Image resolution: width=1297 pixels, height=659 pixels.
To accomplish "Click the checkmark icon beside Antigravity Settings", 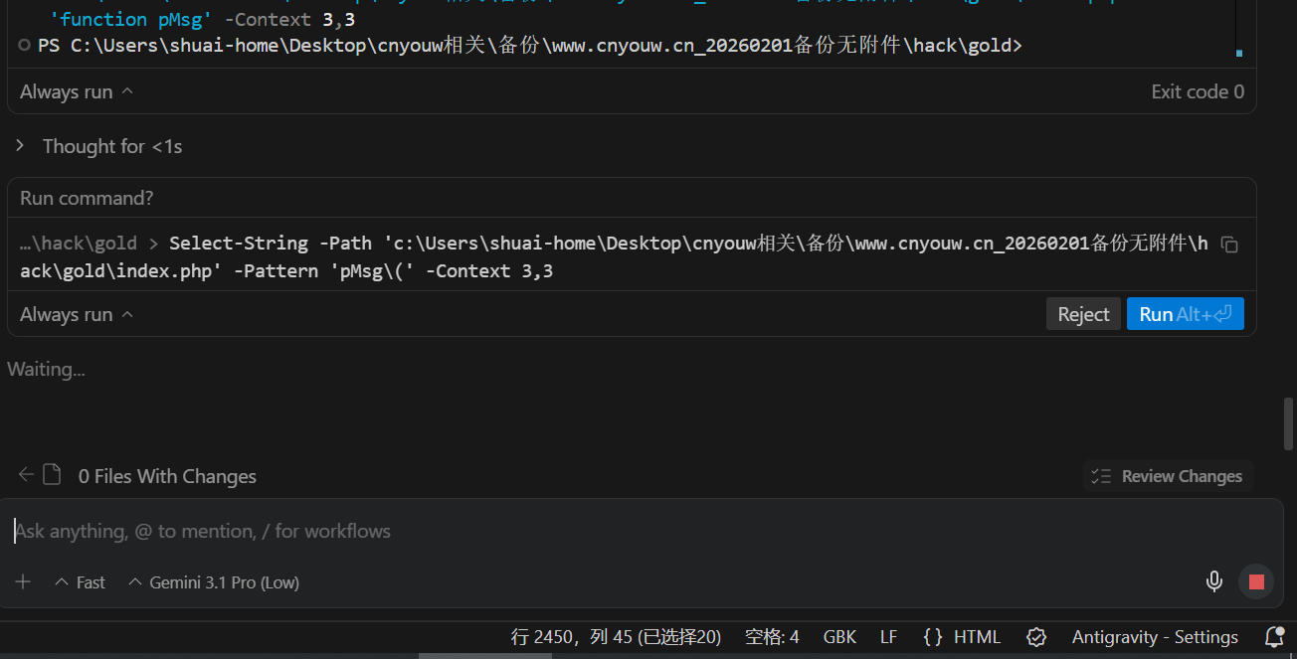I will [x=1036, y=637].
